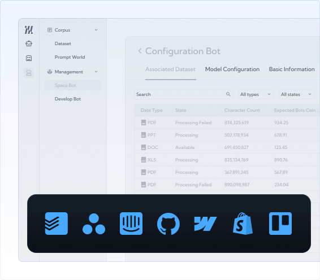Switch to the Model Configuration tab
This screenshot has height=280, width=320.
[x=232, y=69]
